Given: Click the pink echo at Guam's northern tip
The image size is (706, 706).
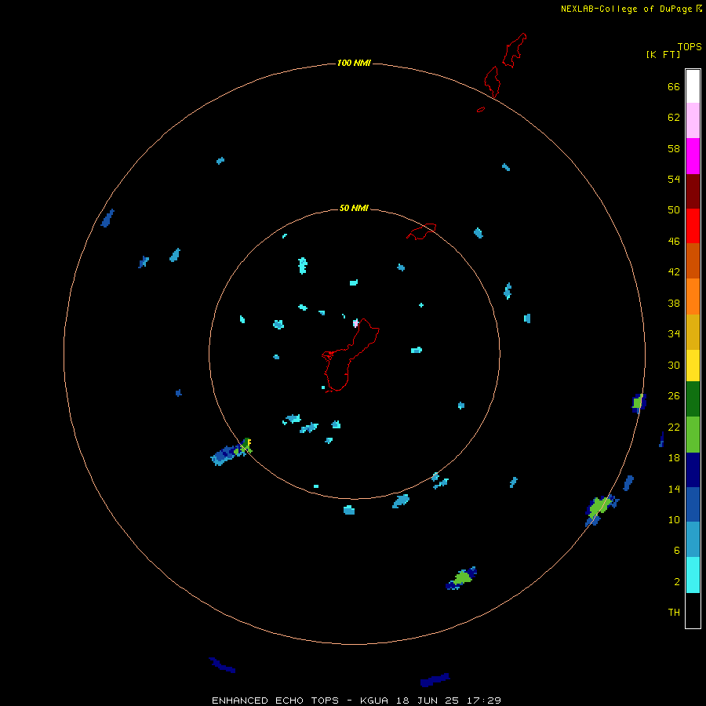Looking at the screenshot, I should [x=355, y=323].
